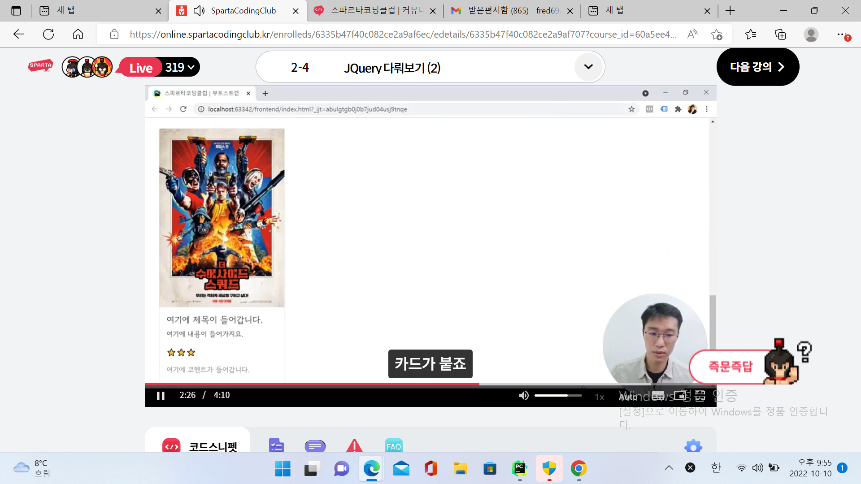Open the 즉문즉답 quick Q&A button

730,367
